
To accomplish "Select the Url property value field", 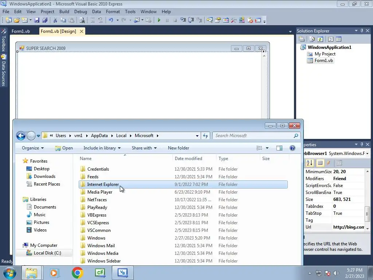I will coord(349,227).
